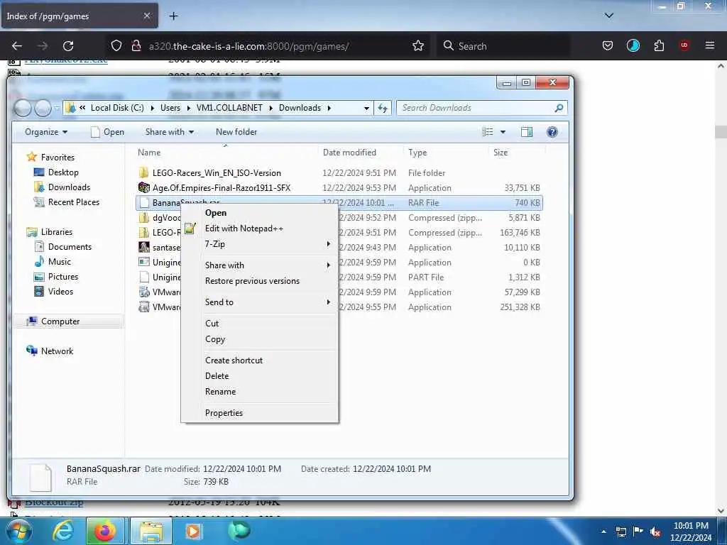Switch to Firefox in the taskbar
Viewport: 727px width, 545px height.
(105, 531)
